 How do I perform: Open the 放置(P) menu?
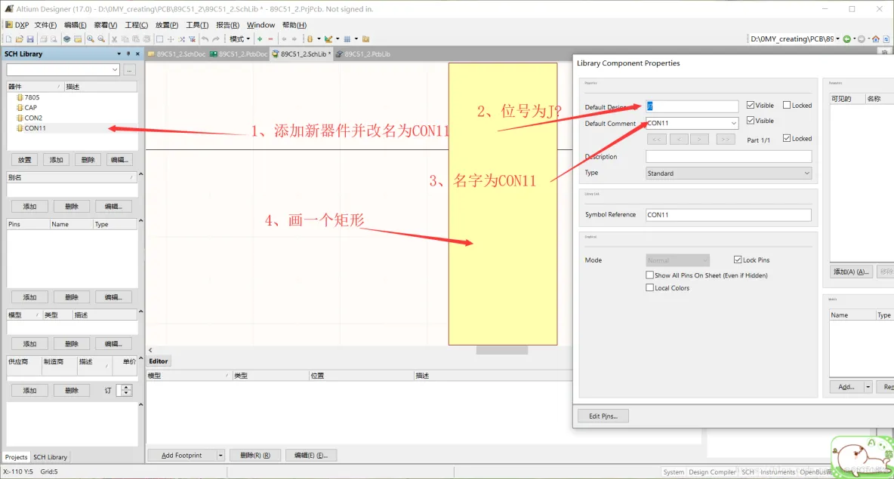click(166, 25)
